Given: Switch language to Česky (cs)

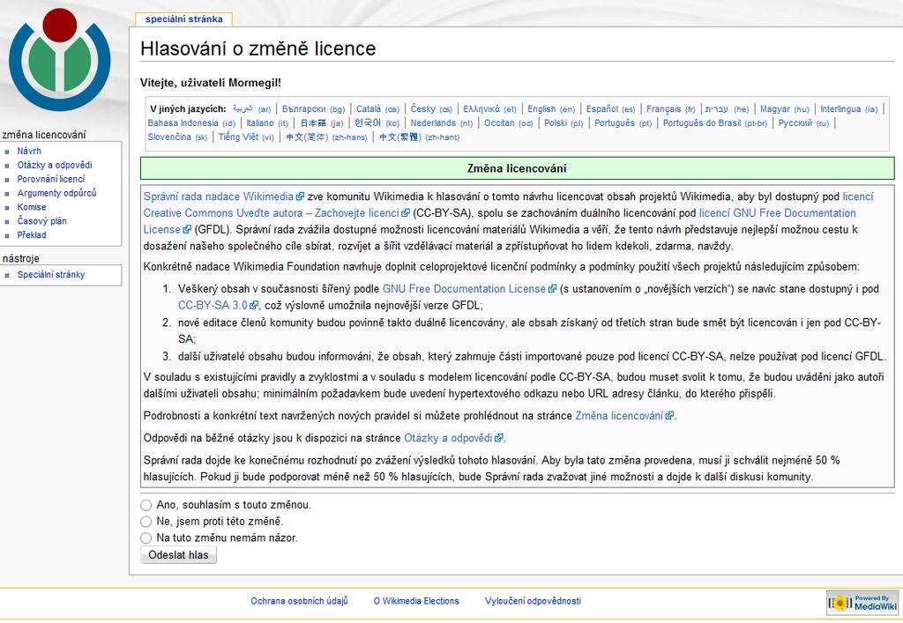Looking at the screenshot, I should [x=431, y=108].
